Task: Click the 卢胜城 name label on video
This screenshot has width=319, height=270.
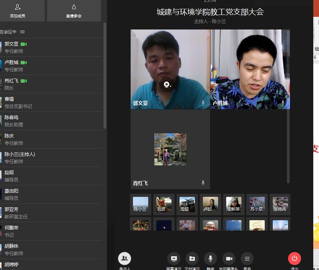Action: tap(220, 103)
